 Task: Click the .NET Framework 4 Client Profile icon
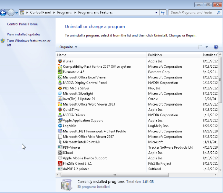point(60,131)
